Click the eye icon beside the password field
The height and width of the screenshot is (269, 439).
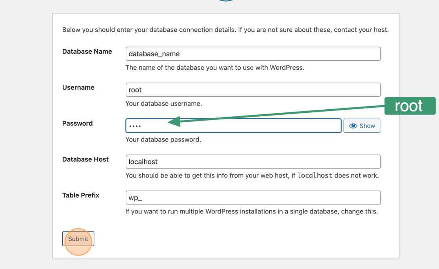point(353,126)
